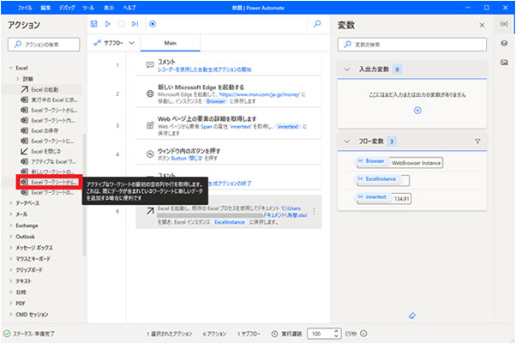Select the Excel の起動 action

coord(44,89)
